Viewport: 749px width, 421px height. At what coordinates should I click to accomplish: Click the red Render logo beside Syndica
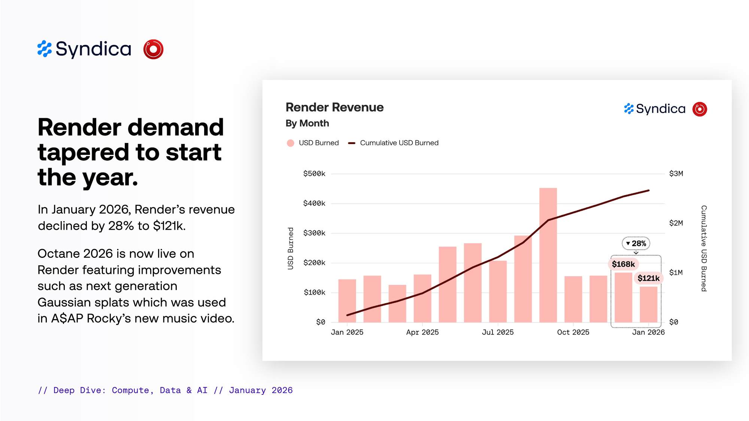click(x=154, y=49)
